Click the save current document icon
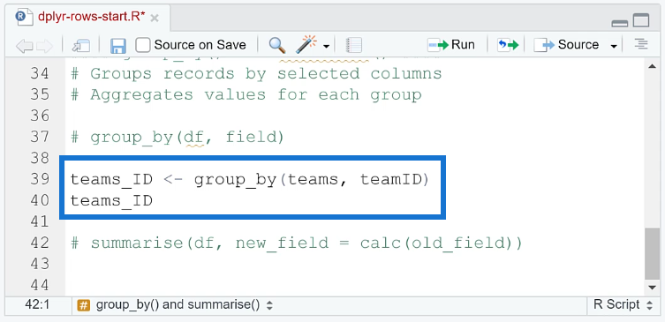 click(118, 45)
